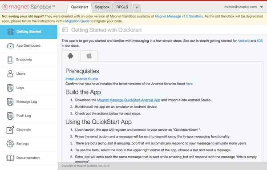Click Getting Started with Quickstart title
The width and height of the screenshot is (267, 170).
(106, 30)
